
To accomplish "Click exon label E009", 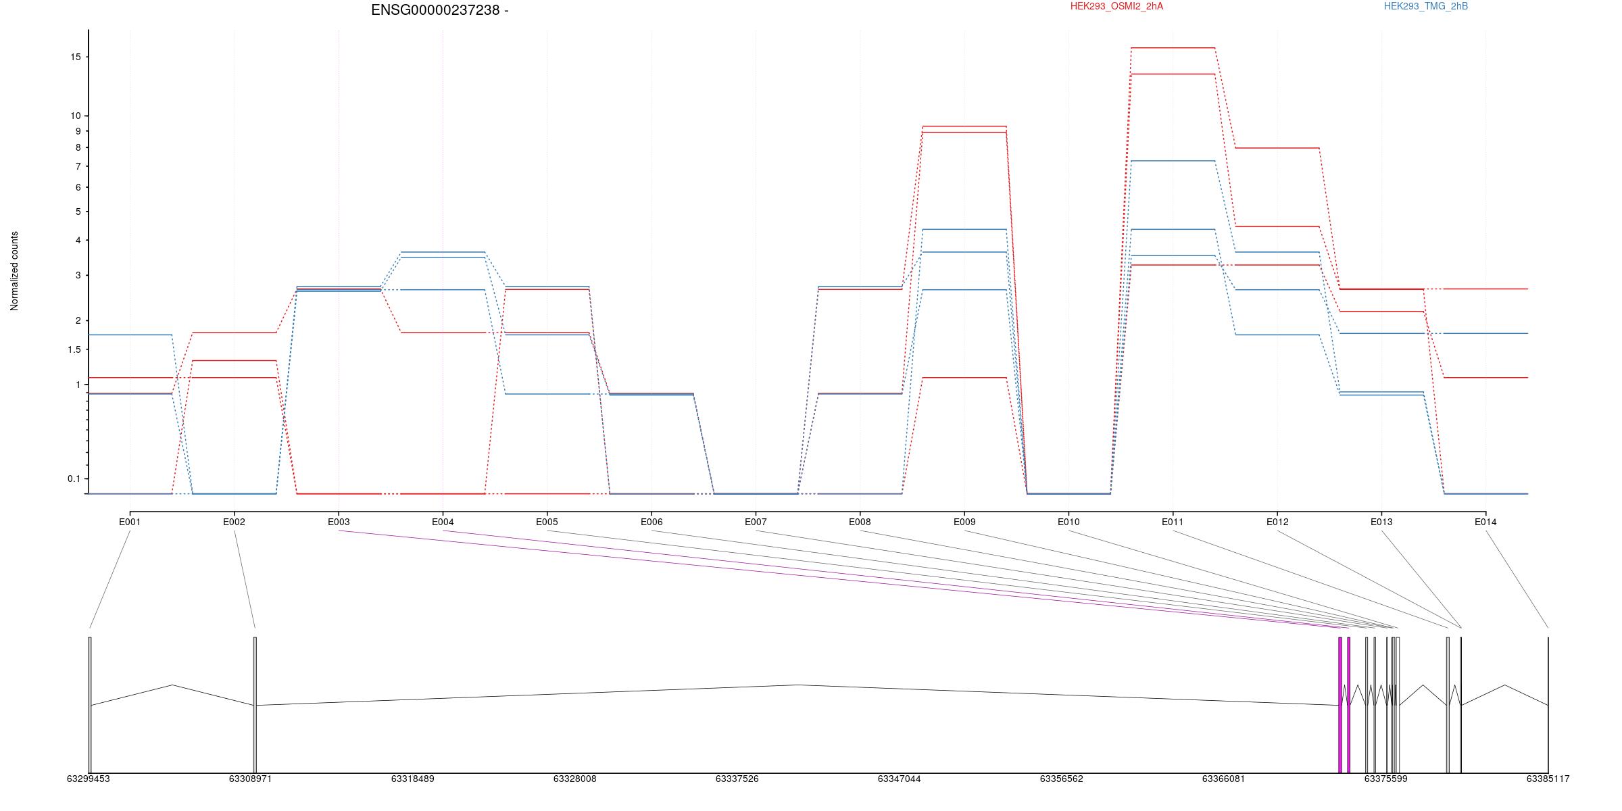I will click(x=964, y=522).
